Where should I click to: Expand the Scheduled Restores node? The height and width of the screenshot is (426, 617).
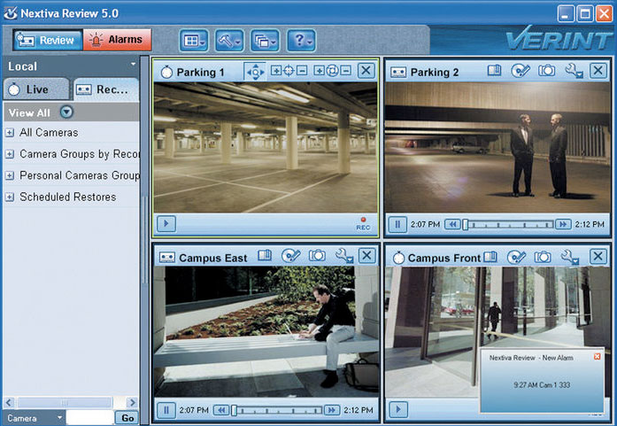point(10,197)
